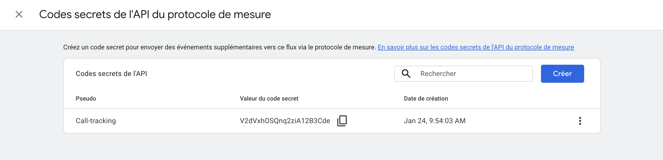The image size is (663, 160).
Task: Sort by the Pseudo column header
Action: 86,99
